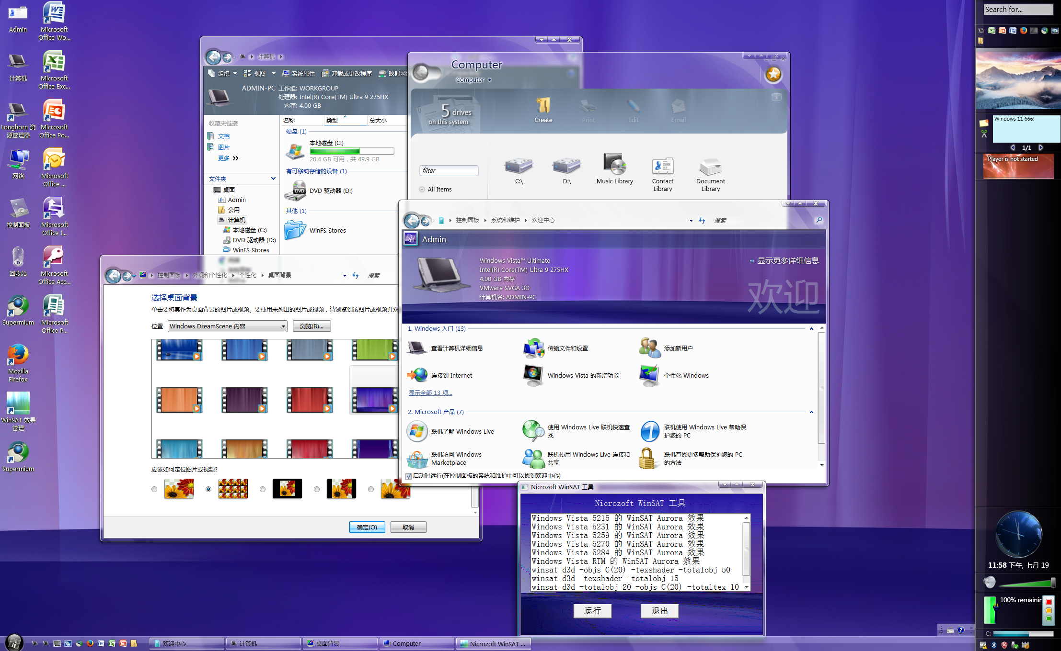Select the tiled picture position radio button
The image size is (1061, 651).
[208, 489]
